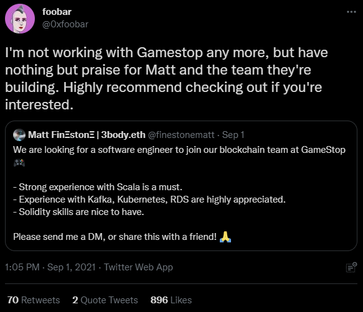Click the line about Scala experience

click(x=98, y=187)
